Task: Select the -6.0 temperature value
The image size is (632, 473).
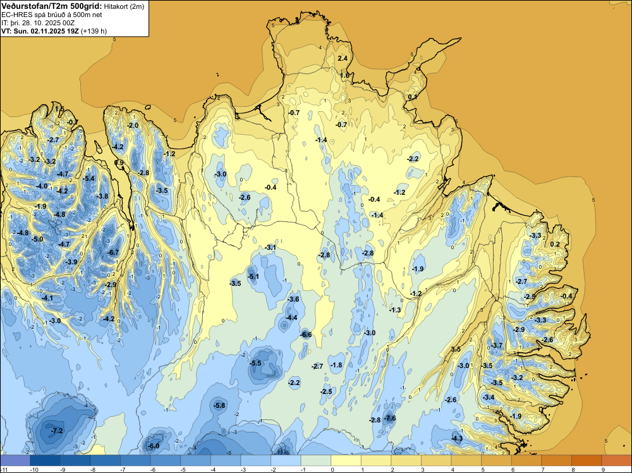Action: click(154, 446)
